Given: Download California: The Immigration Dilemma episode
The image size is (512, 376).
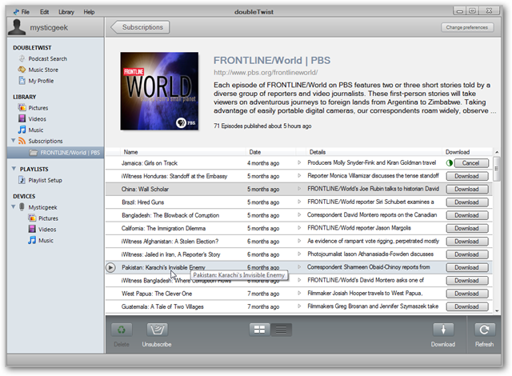Looking at the screenshot, I should tap(467, 228).
